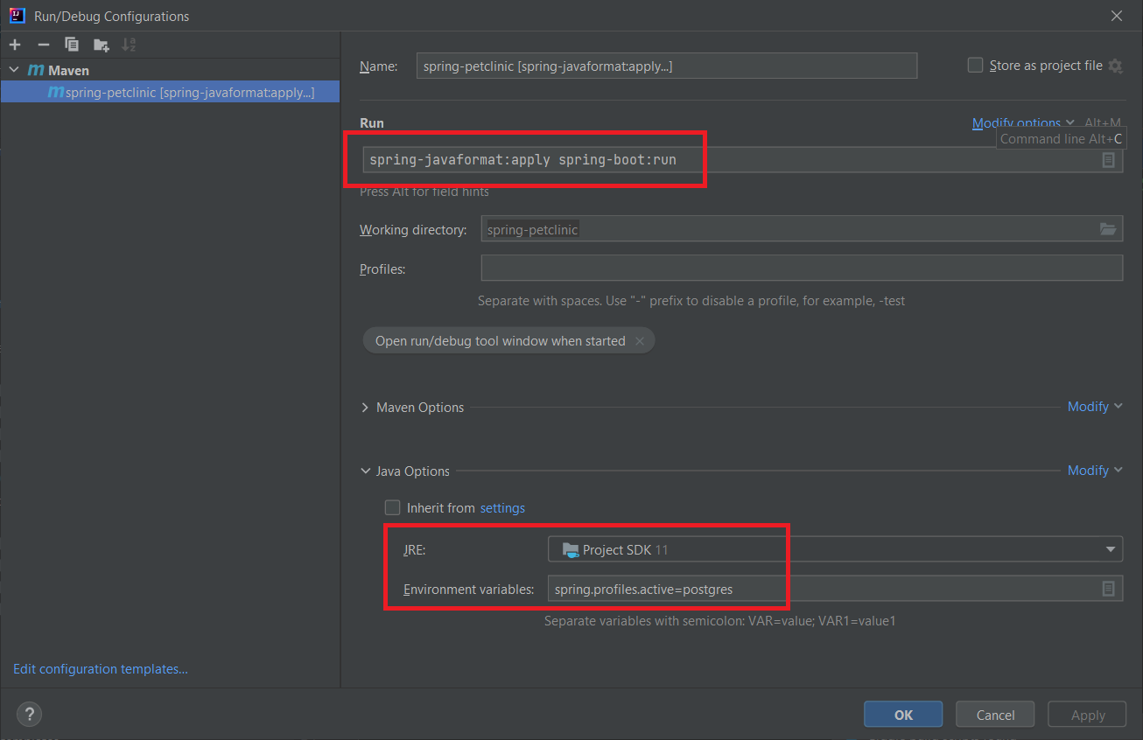This screenshot has height=740, width=1143.
Task: Open the settings link next to Inherit from
Action: (x=502, y=508)
